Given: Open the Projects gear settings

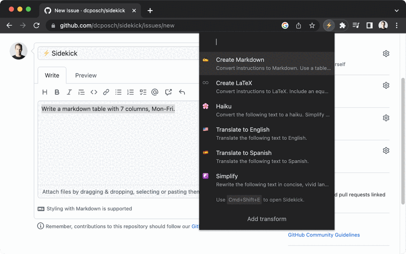Looking at the screenshot, I should [386, 118].
